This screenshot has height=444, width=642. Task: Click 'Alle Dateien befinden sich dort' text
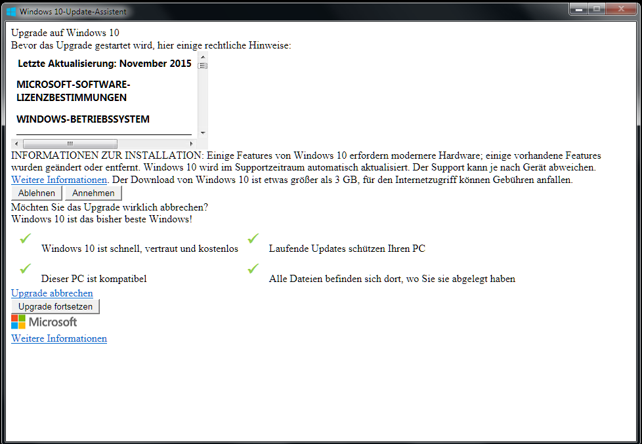pyautogui.click(x=392, y=279)
